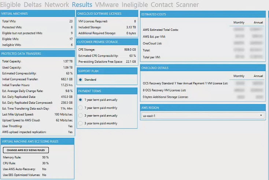The width and height of the screenshot is (269, 180).
Task: Click the Memory Rule 50 % value
Action: click(x=45, y=157)
